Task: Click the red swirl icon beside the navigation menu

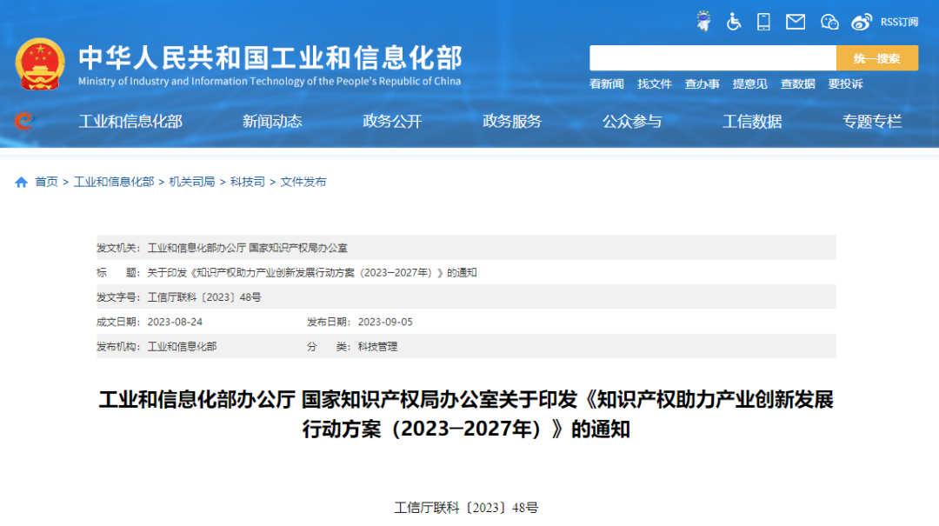Action: (x=24, y=121)
